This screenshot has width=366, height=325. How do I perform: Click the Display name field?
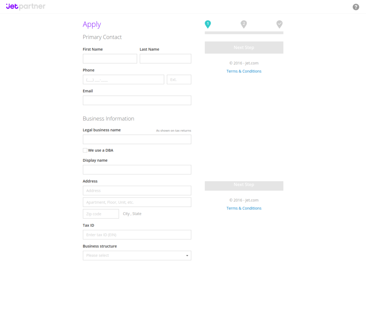pos(137,170)
